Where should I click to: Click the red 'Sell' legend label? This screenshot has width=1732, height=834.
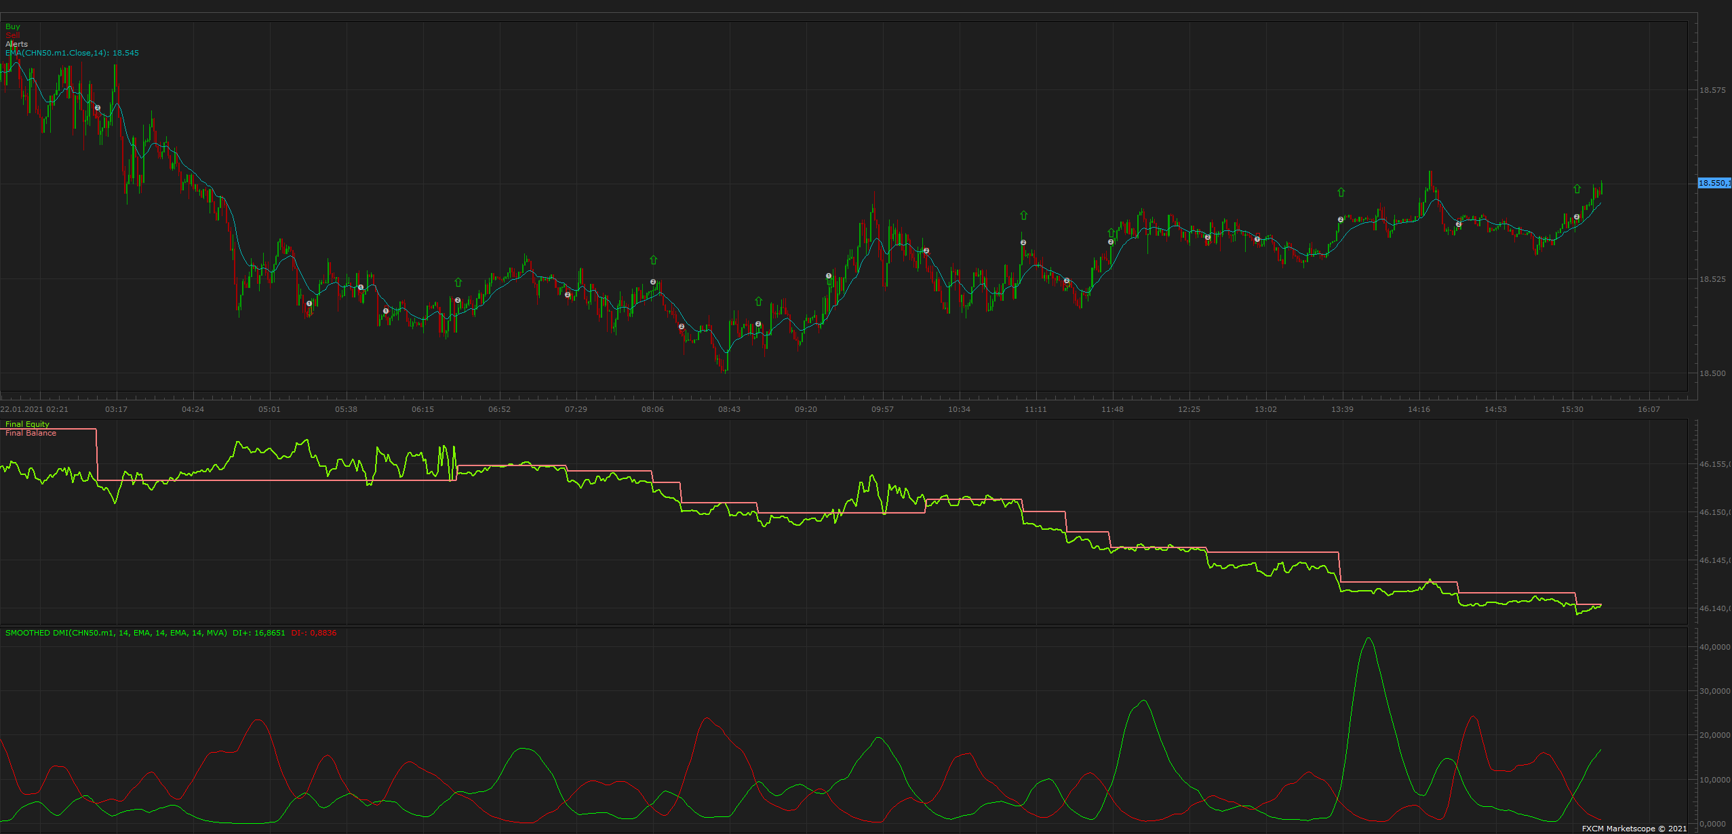point(13,35)
